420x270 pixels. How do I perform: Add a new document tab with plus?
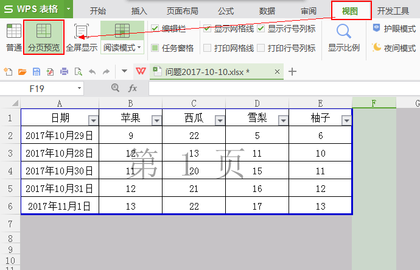coord(292,71)
